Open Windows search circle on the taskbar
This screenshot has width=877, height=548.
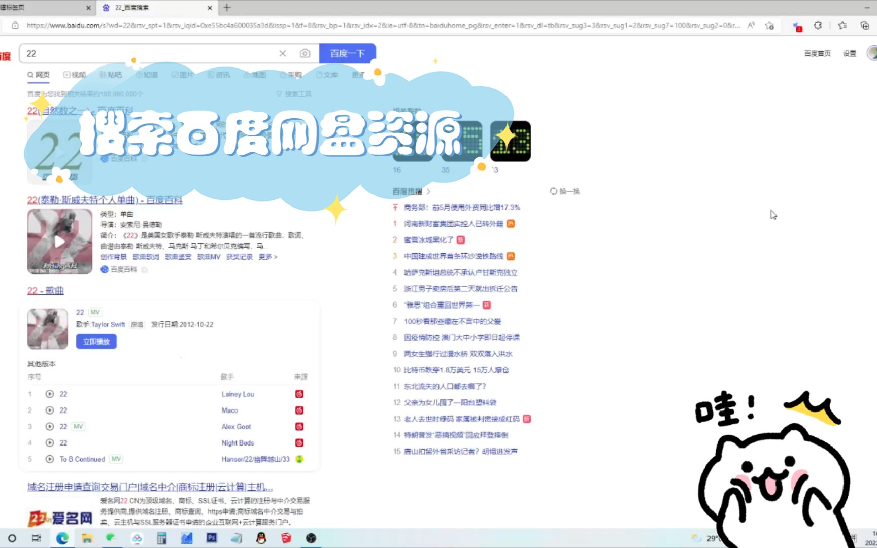point(12,538)
